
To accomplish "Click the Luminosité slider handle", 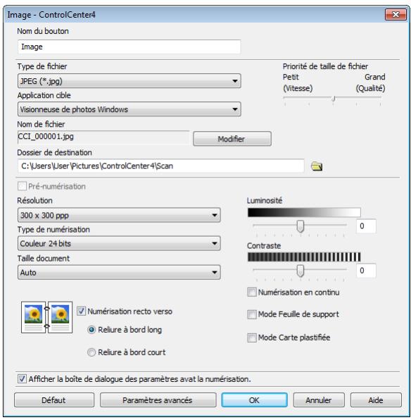I will click(x=301, y=226).
